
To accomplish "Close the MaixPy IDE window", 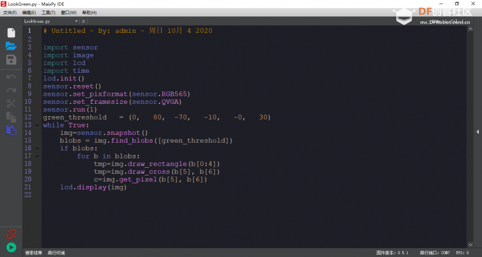I will click(473, 4).
